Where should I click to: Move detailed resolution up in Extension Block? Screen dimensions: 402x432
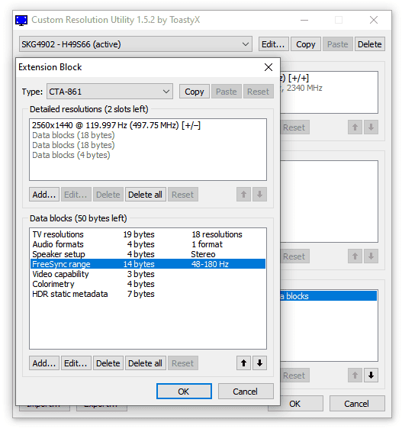(x=243, y=195)
